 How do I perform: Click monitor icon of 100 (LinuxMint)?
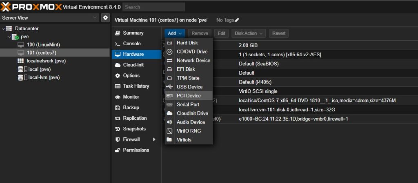click(x=20, y=45)
